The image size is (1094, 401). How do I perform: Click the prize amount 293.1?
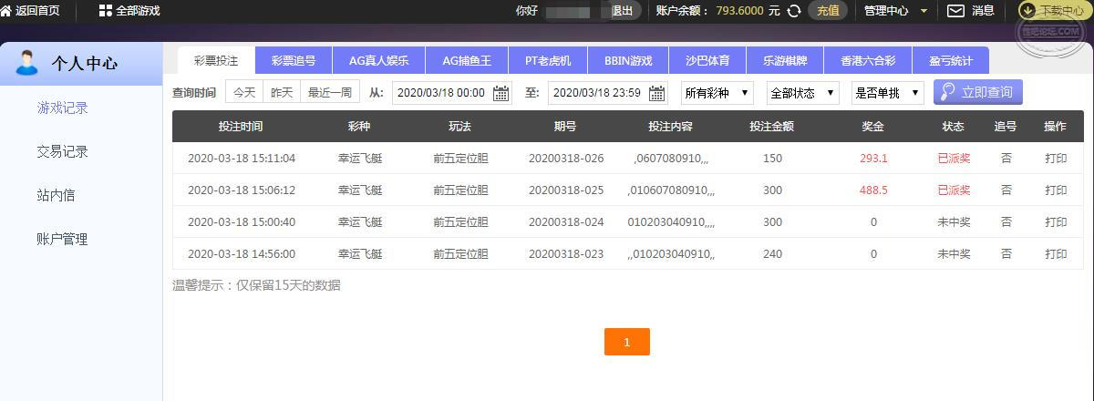(873, 158)
